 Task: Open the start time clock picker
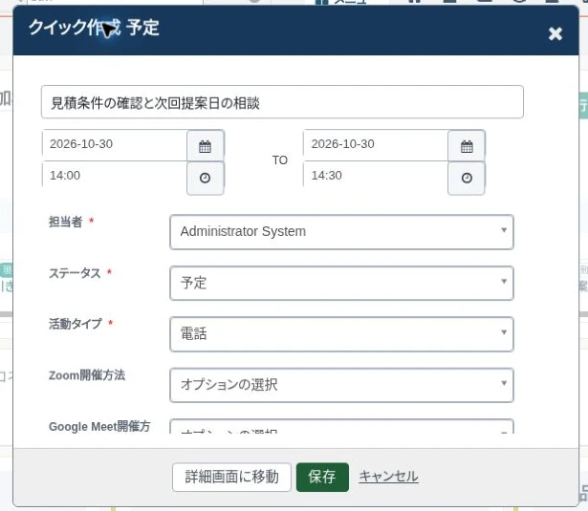pos(206,178)
